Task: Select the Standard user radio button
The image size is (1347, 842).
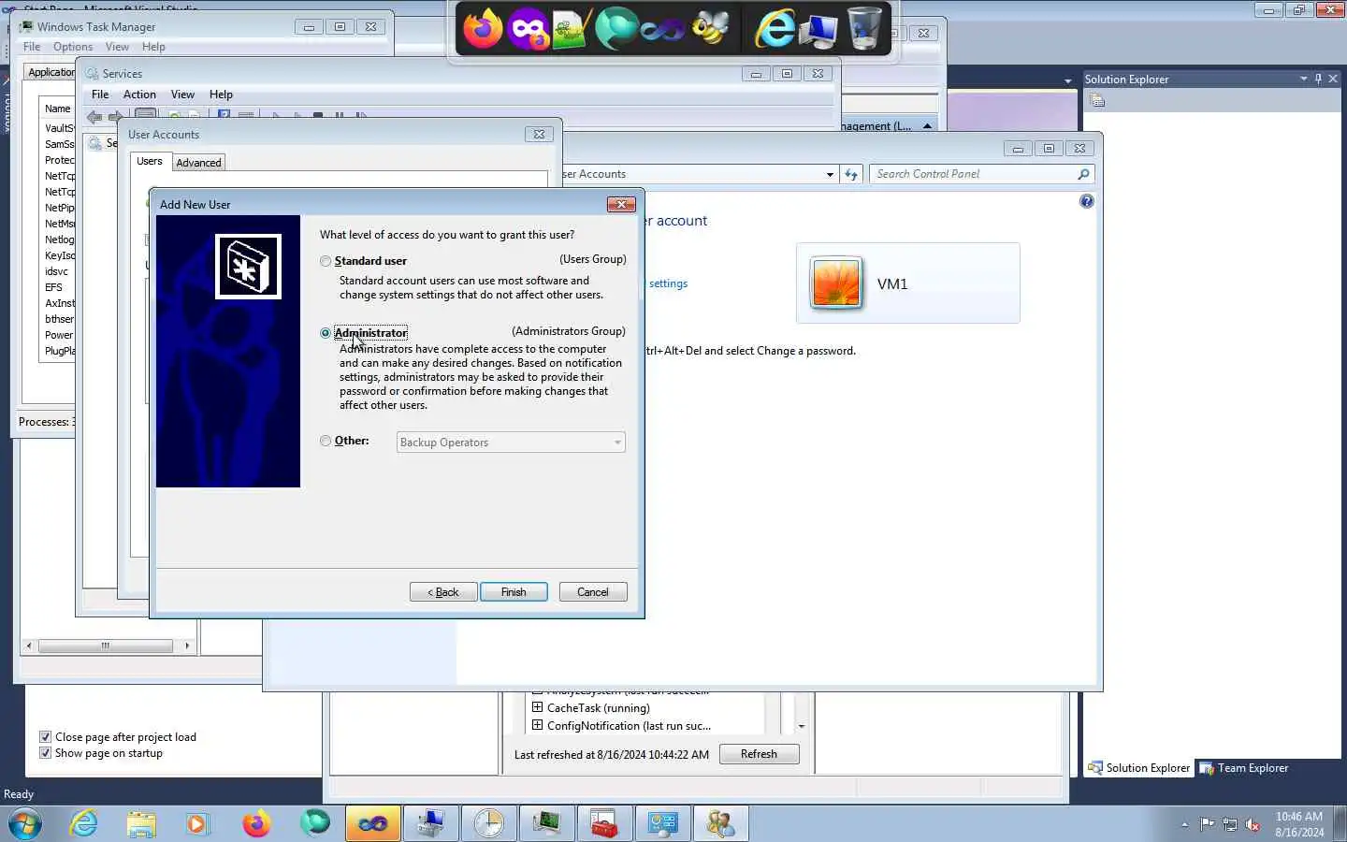Action: 326,261
